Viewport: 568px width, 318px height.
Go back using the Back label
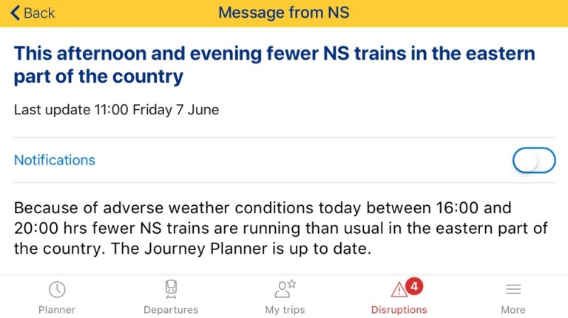click(x=40, y=13)
